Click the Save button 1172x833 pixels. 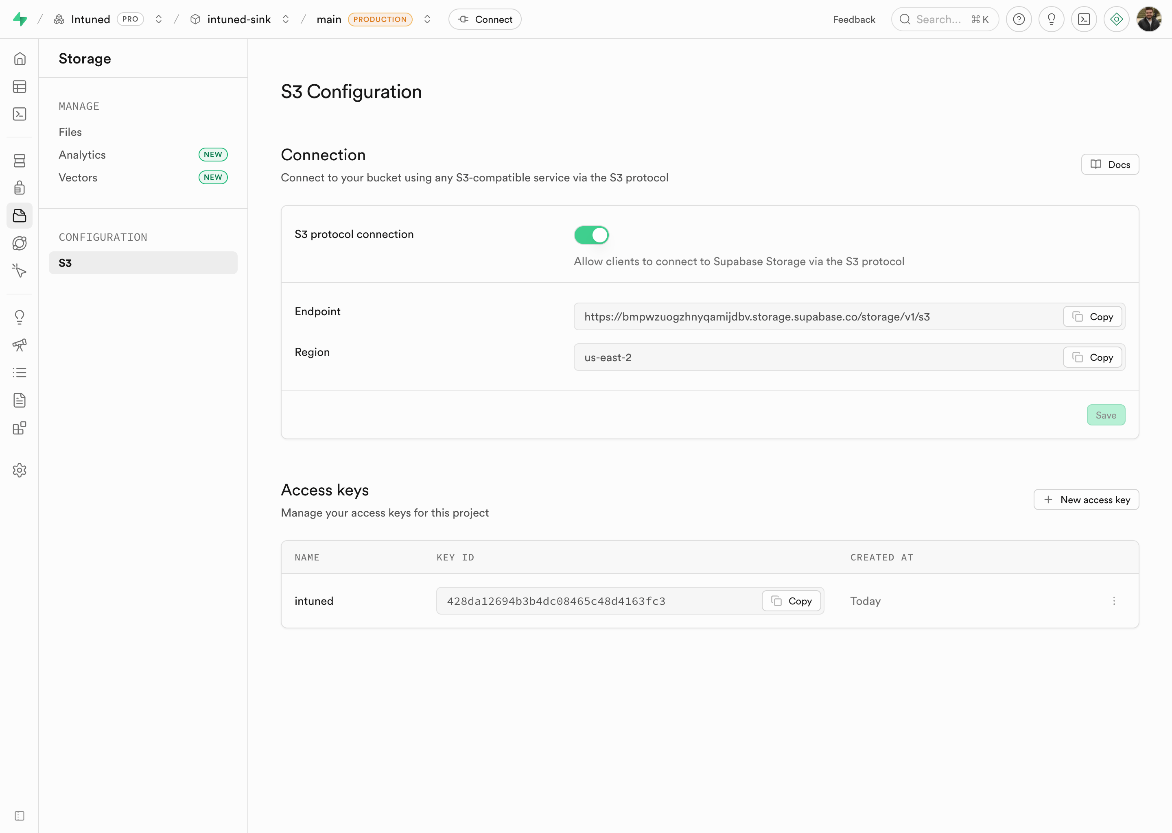point(1106,415)
